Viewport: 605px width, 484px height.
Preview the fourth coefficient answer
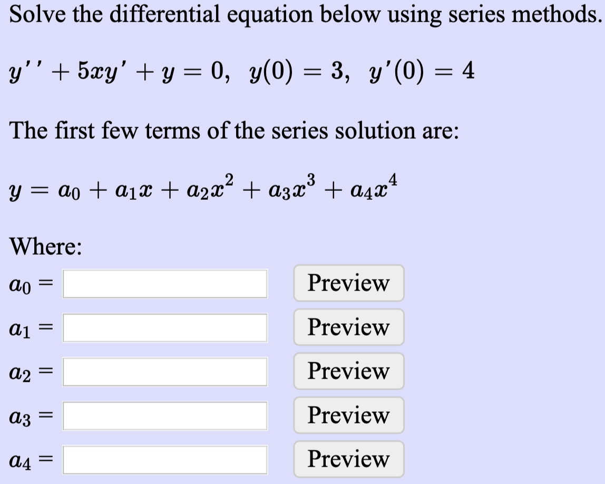[x=348, y=415]
